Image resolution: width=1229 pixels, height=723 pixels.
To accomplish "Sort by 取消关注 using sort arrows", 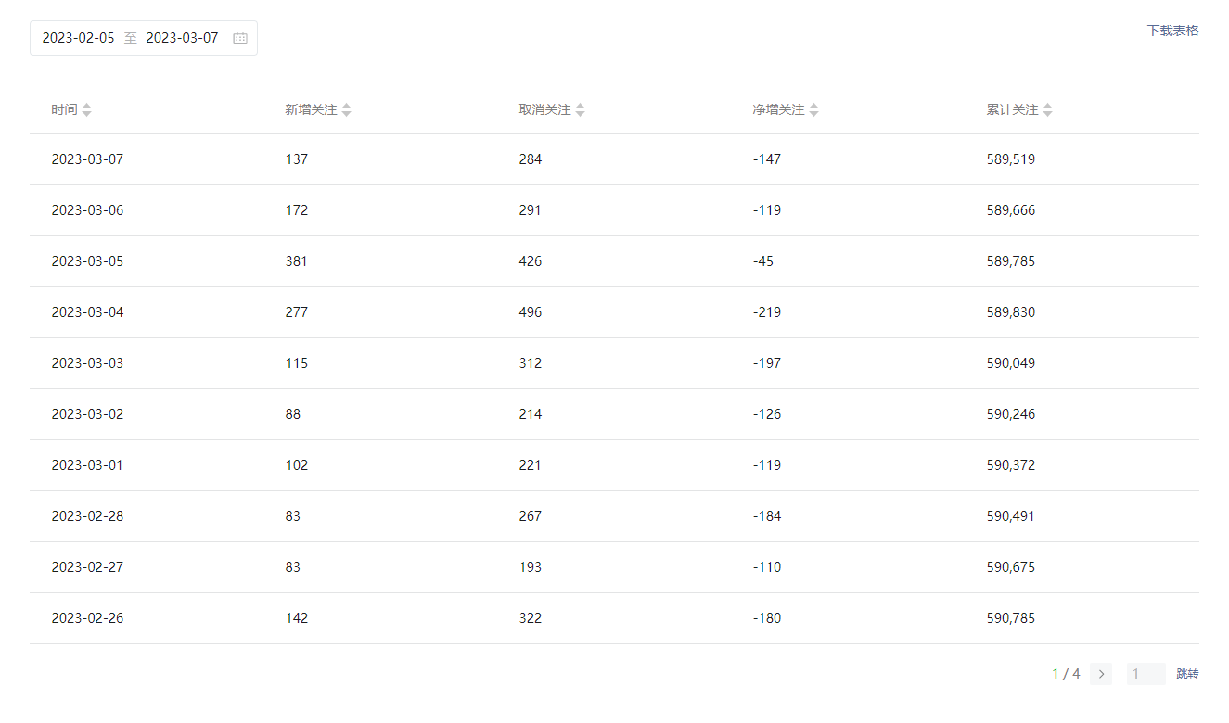I will tap(581, 110).
